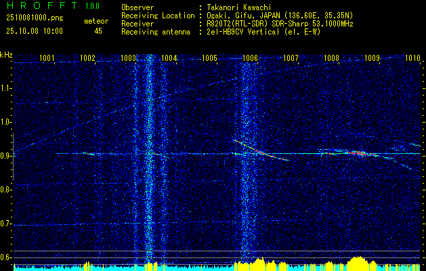The image size is (426, 271).
Task: Click the 1005 time axis label
Action: click(x=210, y=58)
